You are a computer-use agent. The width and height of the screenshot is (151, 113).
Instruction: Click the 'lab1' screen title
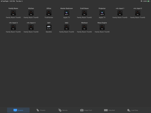point(49,23)
